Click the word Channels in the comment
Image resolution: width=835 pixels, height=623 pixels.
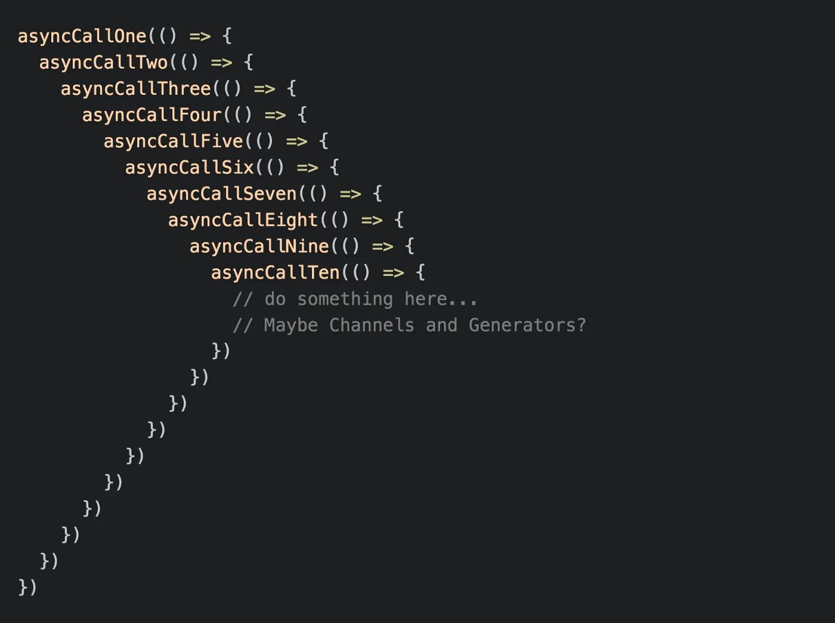click(x=372, y=325)
